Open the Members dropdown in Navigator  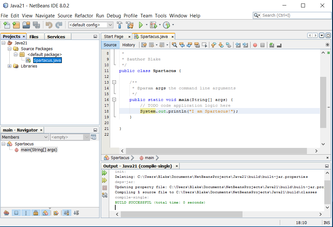[24, 137]
